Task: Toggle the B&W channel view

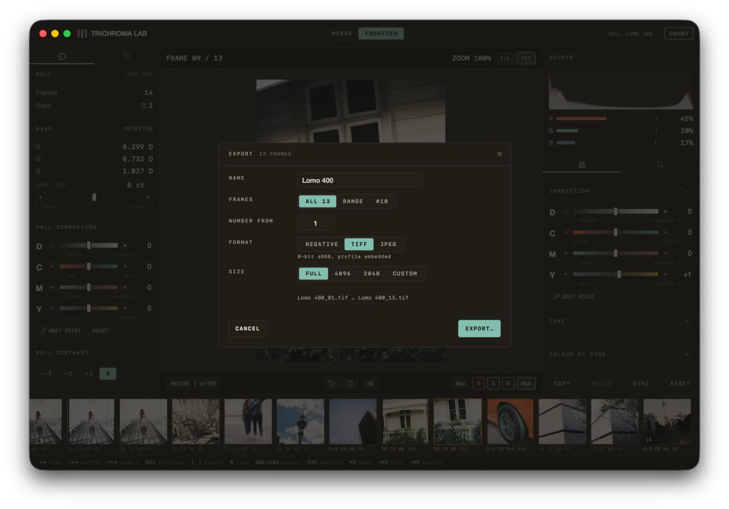Action: pos(461,384)
